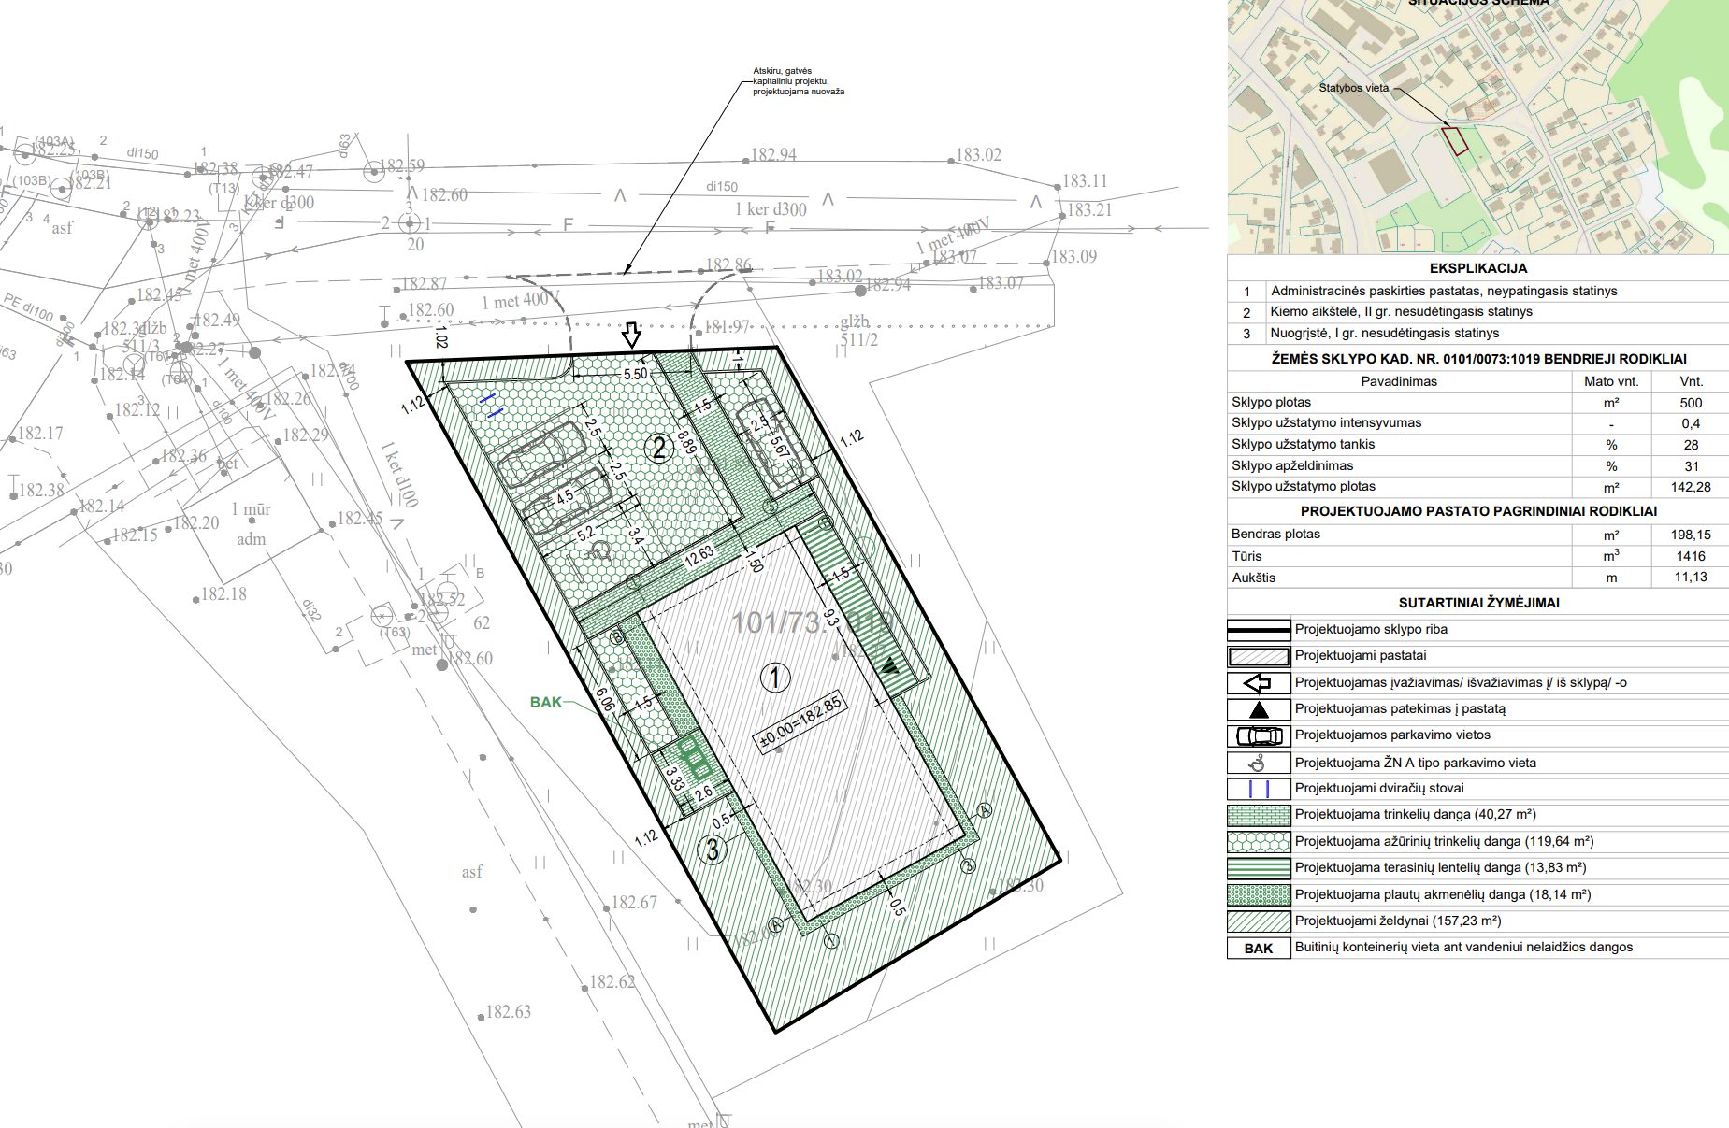1729x1128 pixels.
Task: Select circled 2 marker in the parking yard
Action: (659, 448)
